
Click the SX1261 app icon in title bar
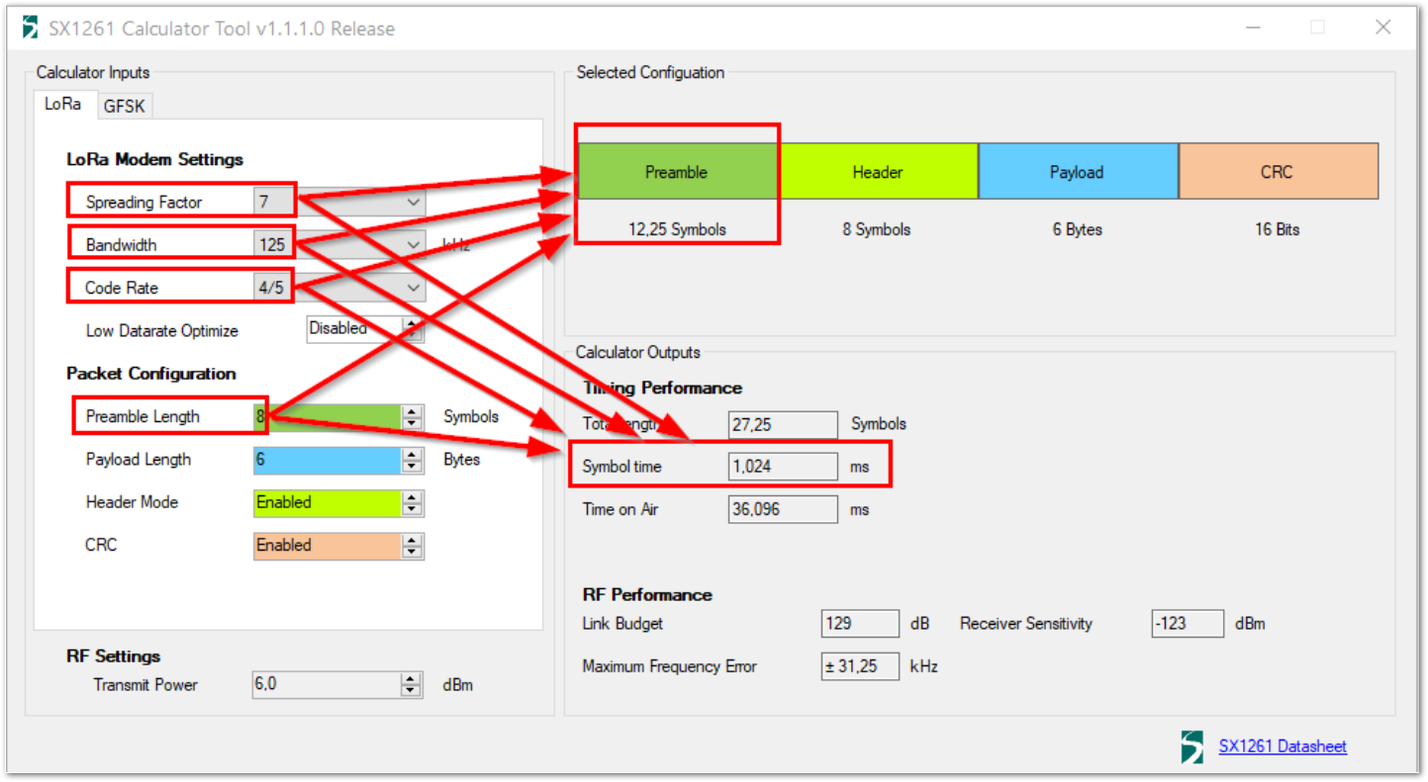tap(31, 28)
